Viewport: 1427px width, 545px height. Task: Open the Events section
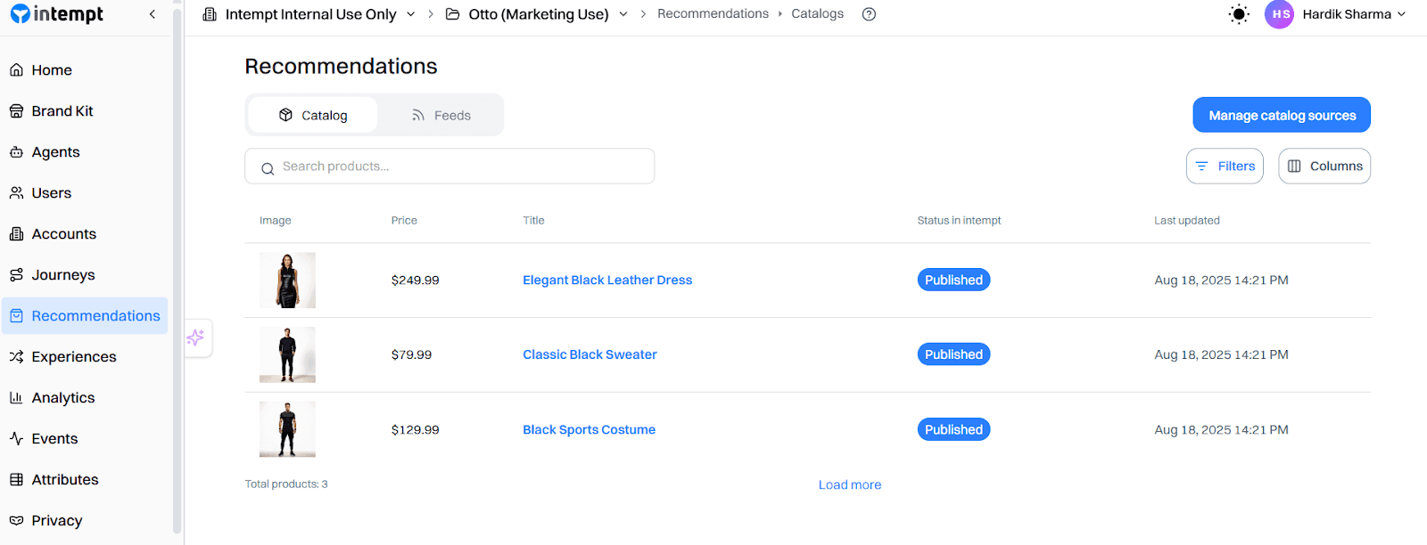point(54,439)
